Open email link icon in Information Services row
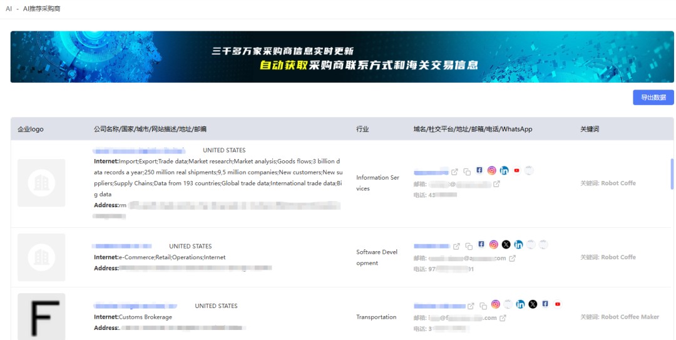676x340 pixels. (x=496, y=184)
